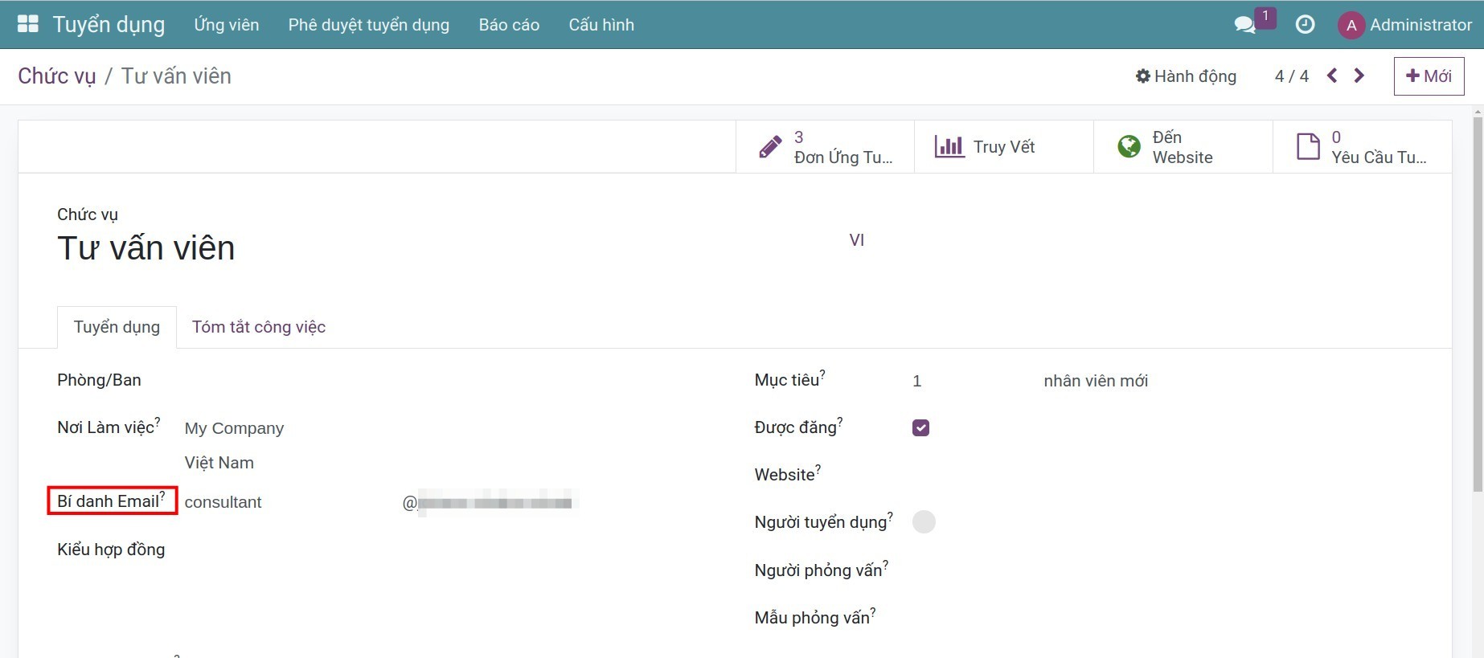
Task: Open the Ứng viên menu
Action: point(227,25)
